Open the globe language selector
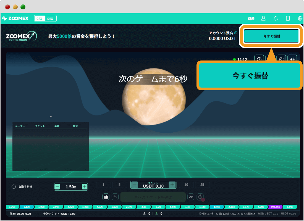This screenshot has width=304, height=221. point(300,18)
